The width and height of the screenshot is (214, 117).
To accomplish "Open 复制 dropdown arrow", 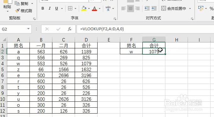I will 32,3.
